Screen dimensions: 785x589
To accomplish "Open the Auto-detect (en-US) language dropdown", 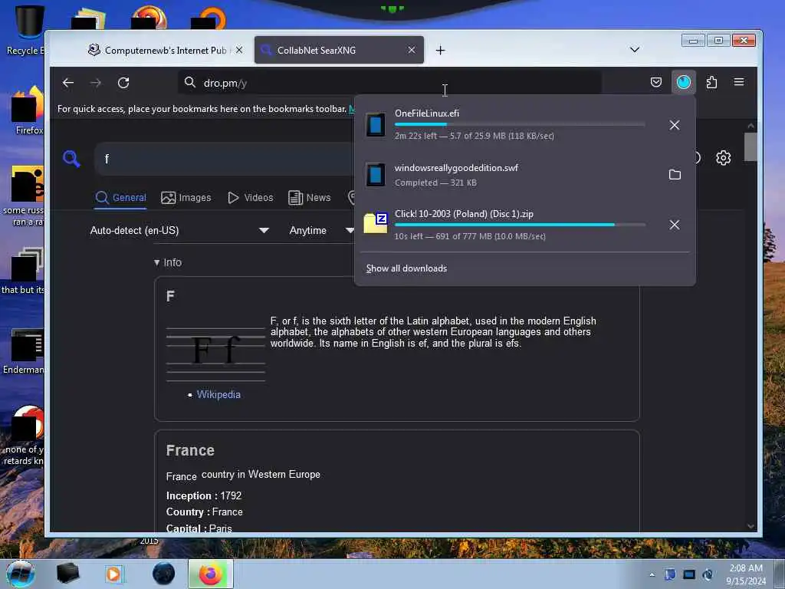I will (179, 230).
